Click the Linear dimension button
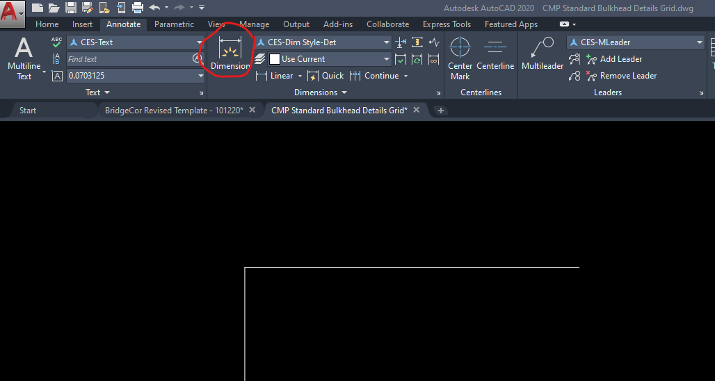Screen dimensions: 715x381 [x=275, y=76]
